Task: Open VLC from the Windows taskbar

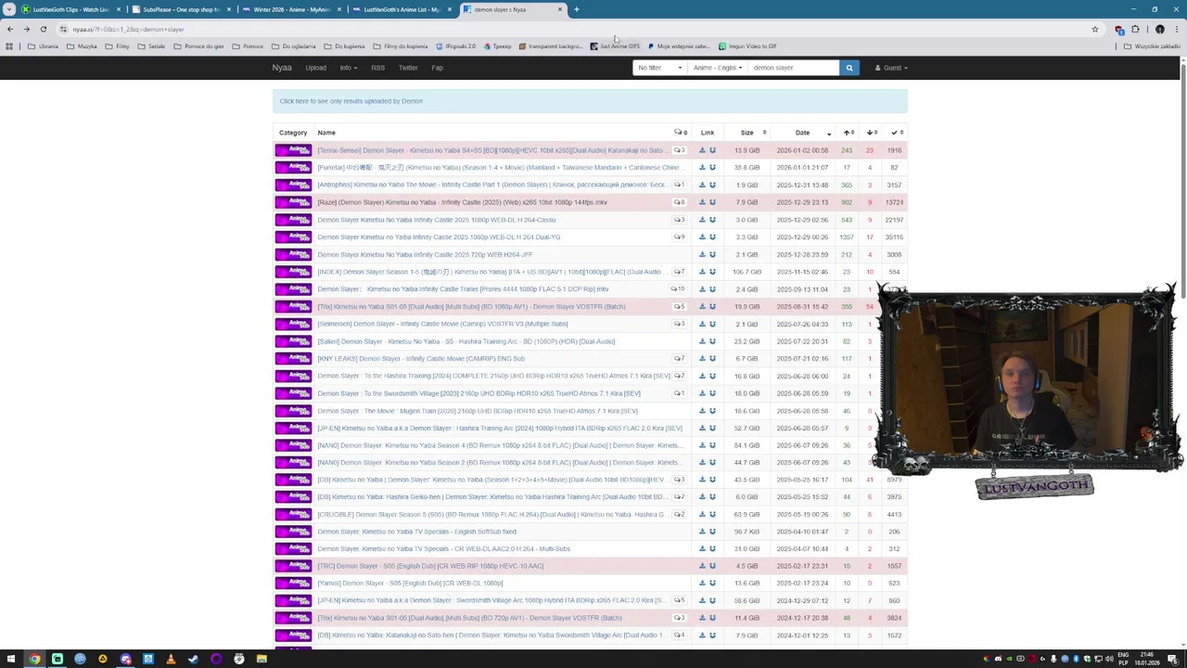Action: (x=171, y=659)
